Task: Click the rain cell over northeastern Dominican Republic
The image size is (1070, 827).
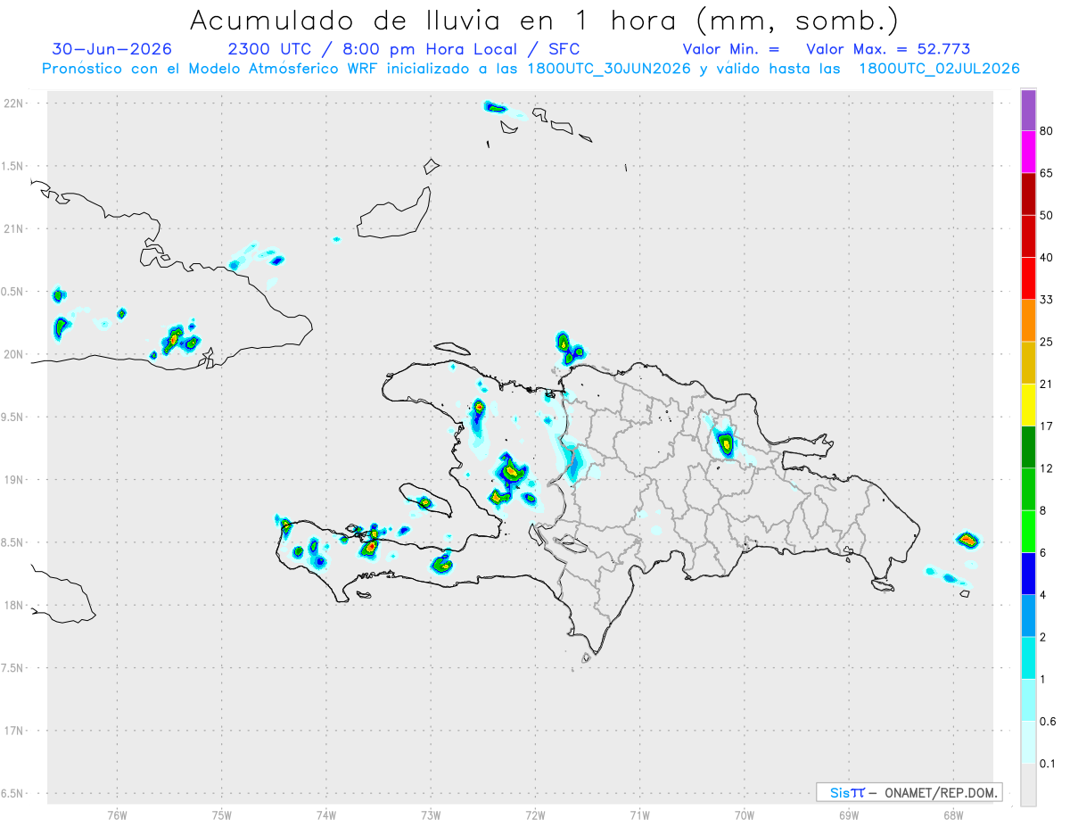Action: click(726, 442)
